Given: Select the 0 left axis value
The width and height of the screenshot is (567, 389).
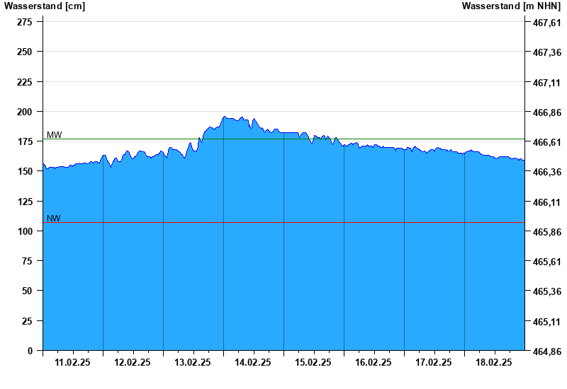Looking at the screenshot, I should click(30, 351).
